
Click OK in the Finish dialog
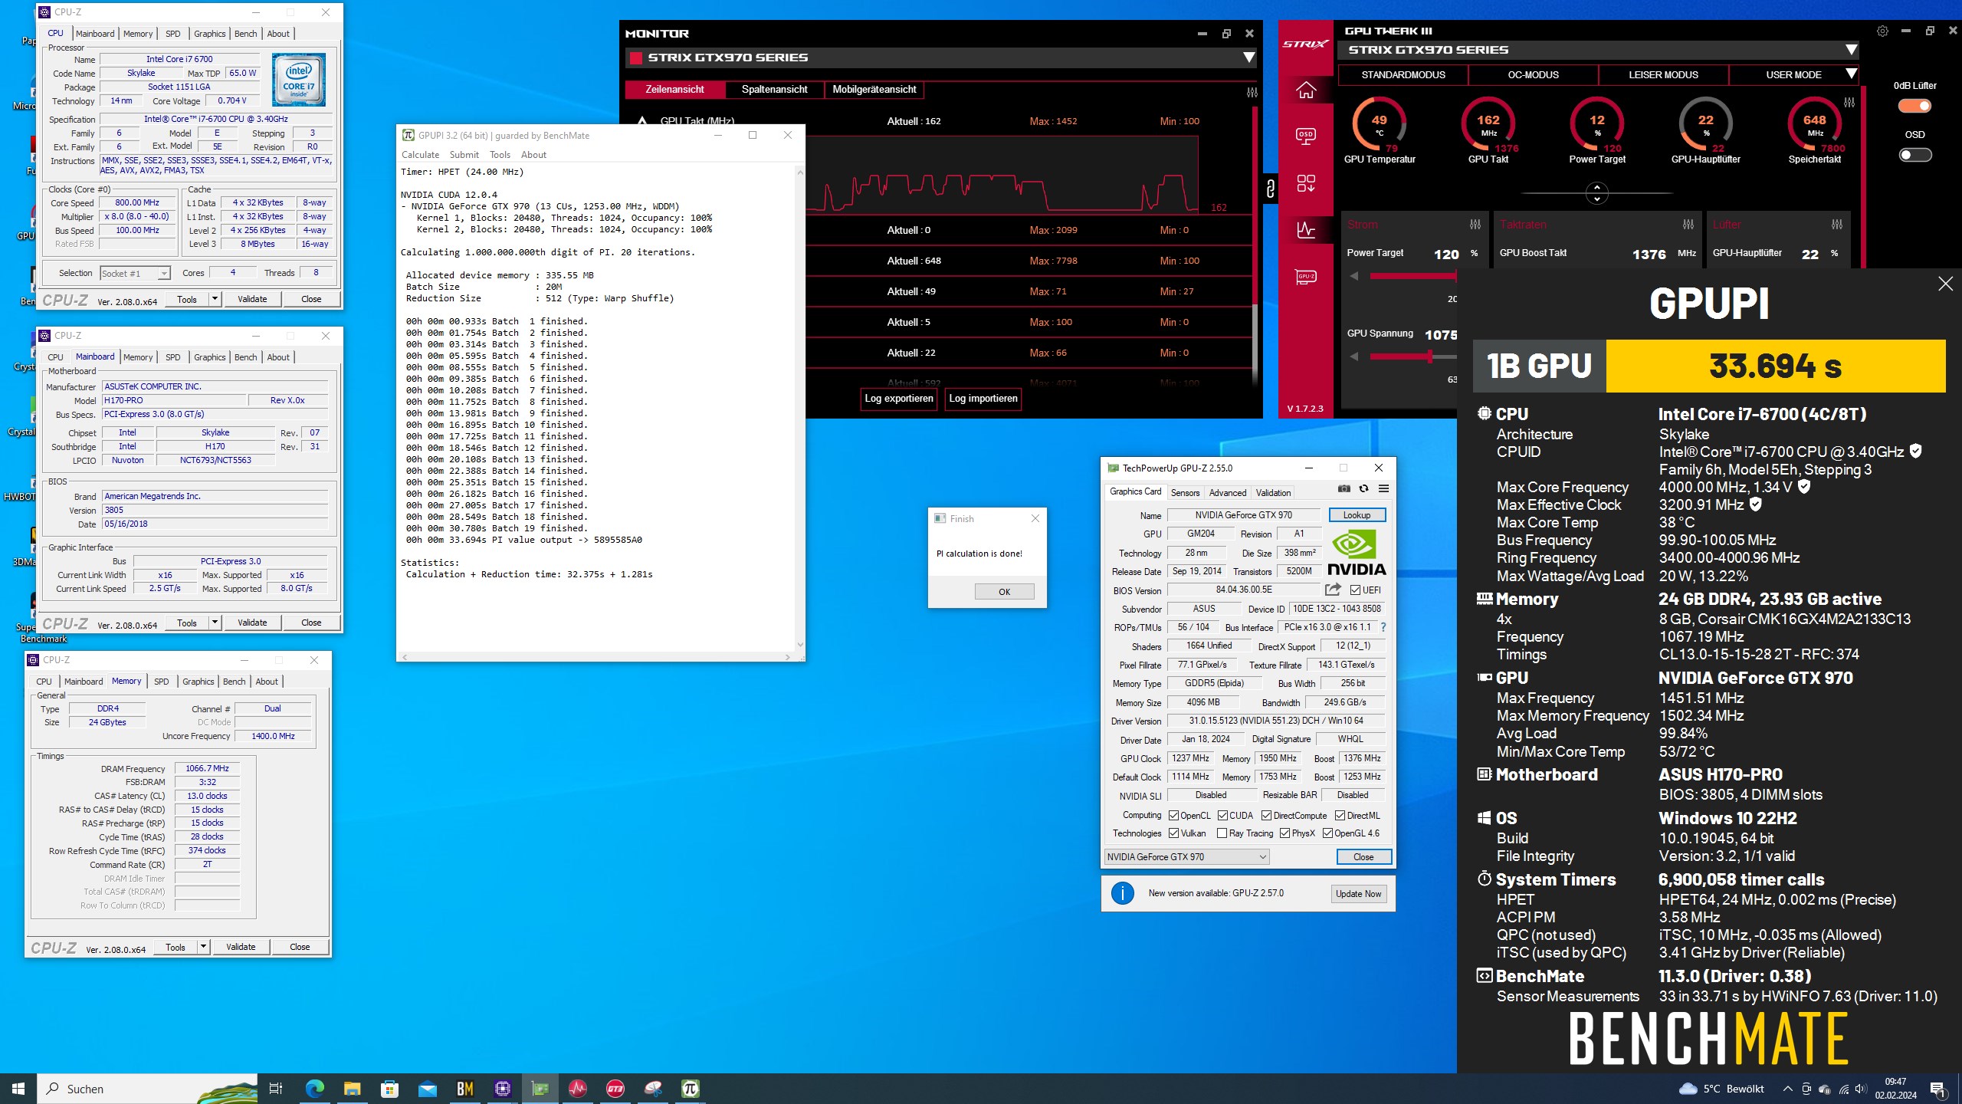click(x=1004, y=592)
